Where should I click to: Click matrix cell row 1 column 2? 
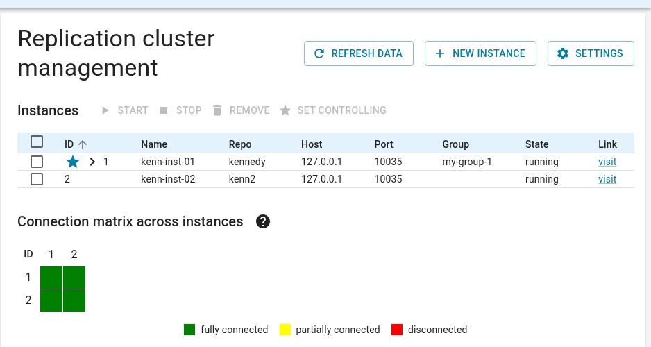tap(74, 278)
